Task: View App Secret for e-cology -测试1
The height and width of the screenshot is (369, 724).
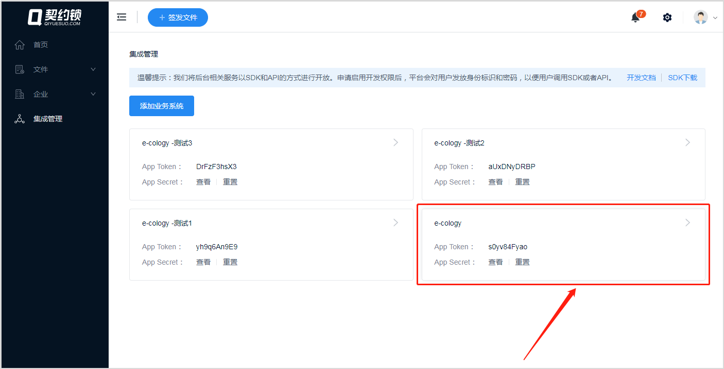Action: (203, 262)
